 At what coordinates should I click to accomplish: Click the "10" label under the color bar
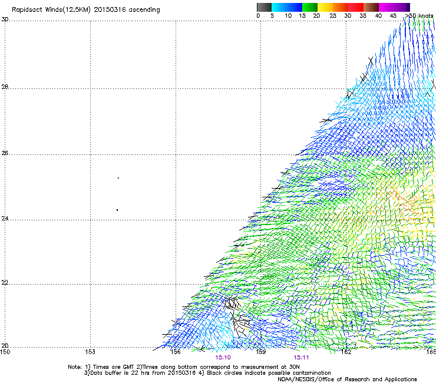point(288,16)
